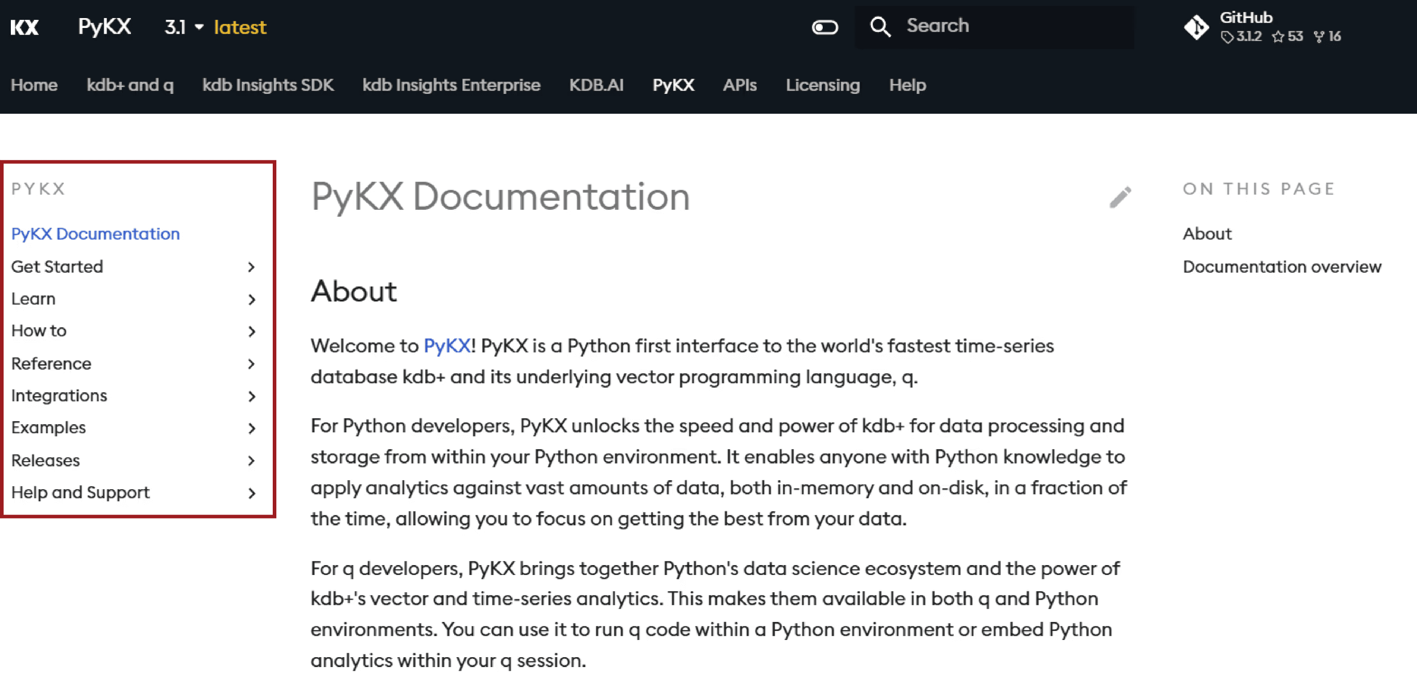This screenshot has height=677, width=1417.
Task: Click the GitHub forks count icon
Action: click(1319, 37)
